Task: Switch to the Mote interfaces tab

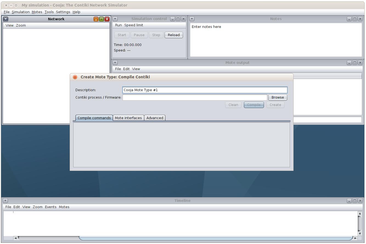Action: (128, 118)
